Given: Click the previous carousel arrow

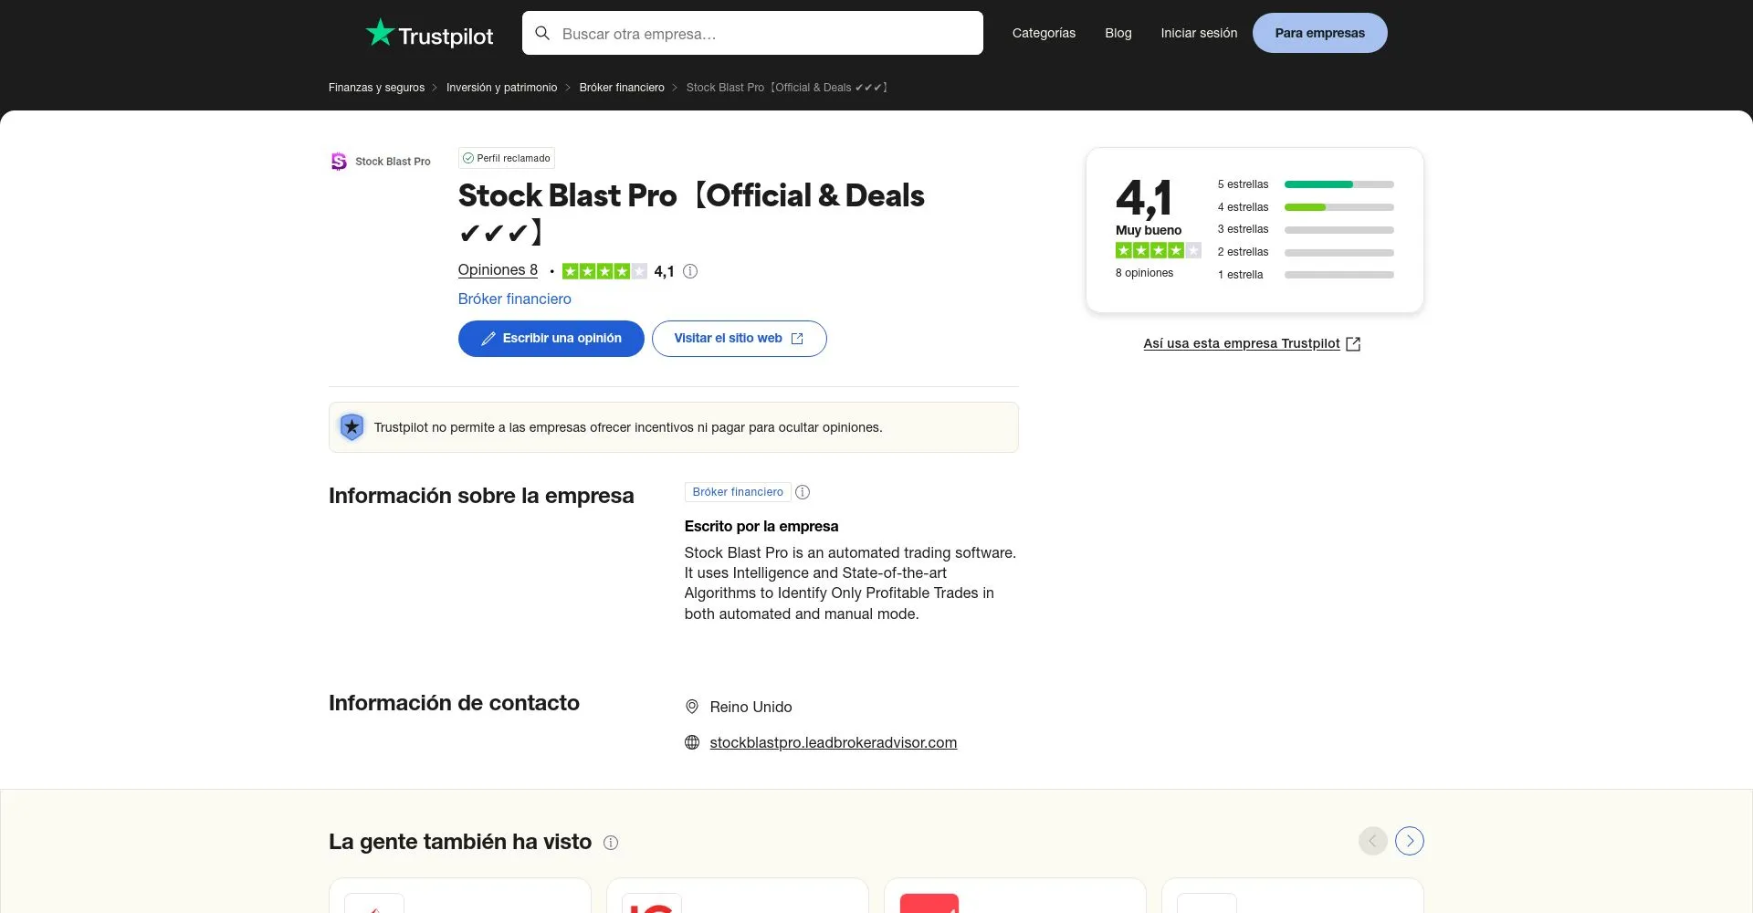Looking at the screenshot, I should (1373, 841).
